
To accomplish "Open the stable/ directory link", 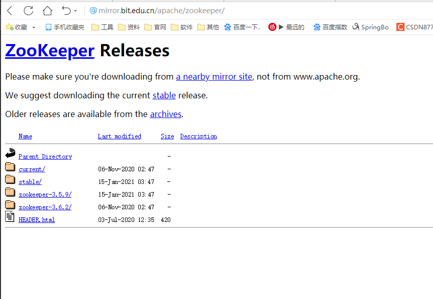I will pyautogui.click(x=30, y=182).
